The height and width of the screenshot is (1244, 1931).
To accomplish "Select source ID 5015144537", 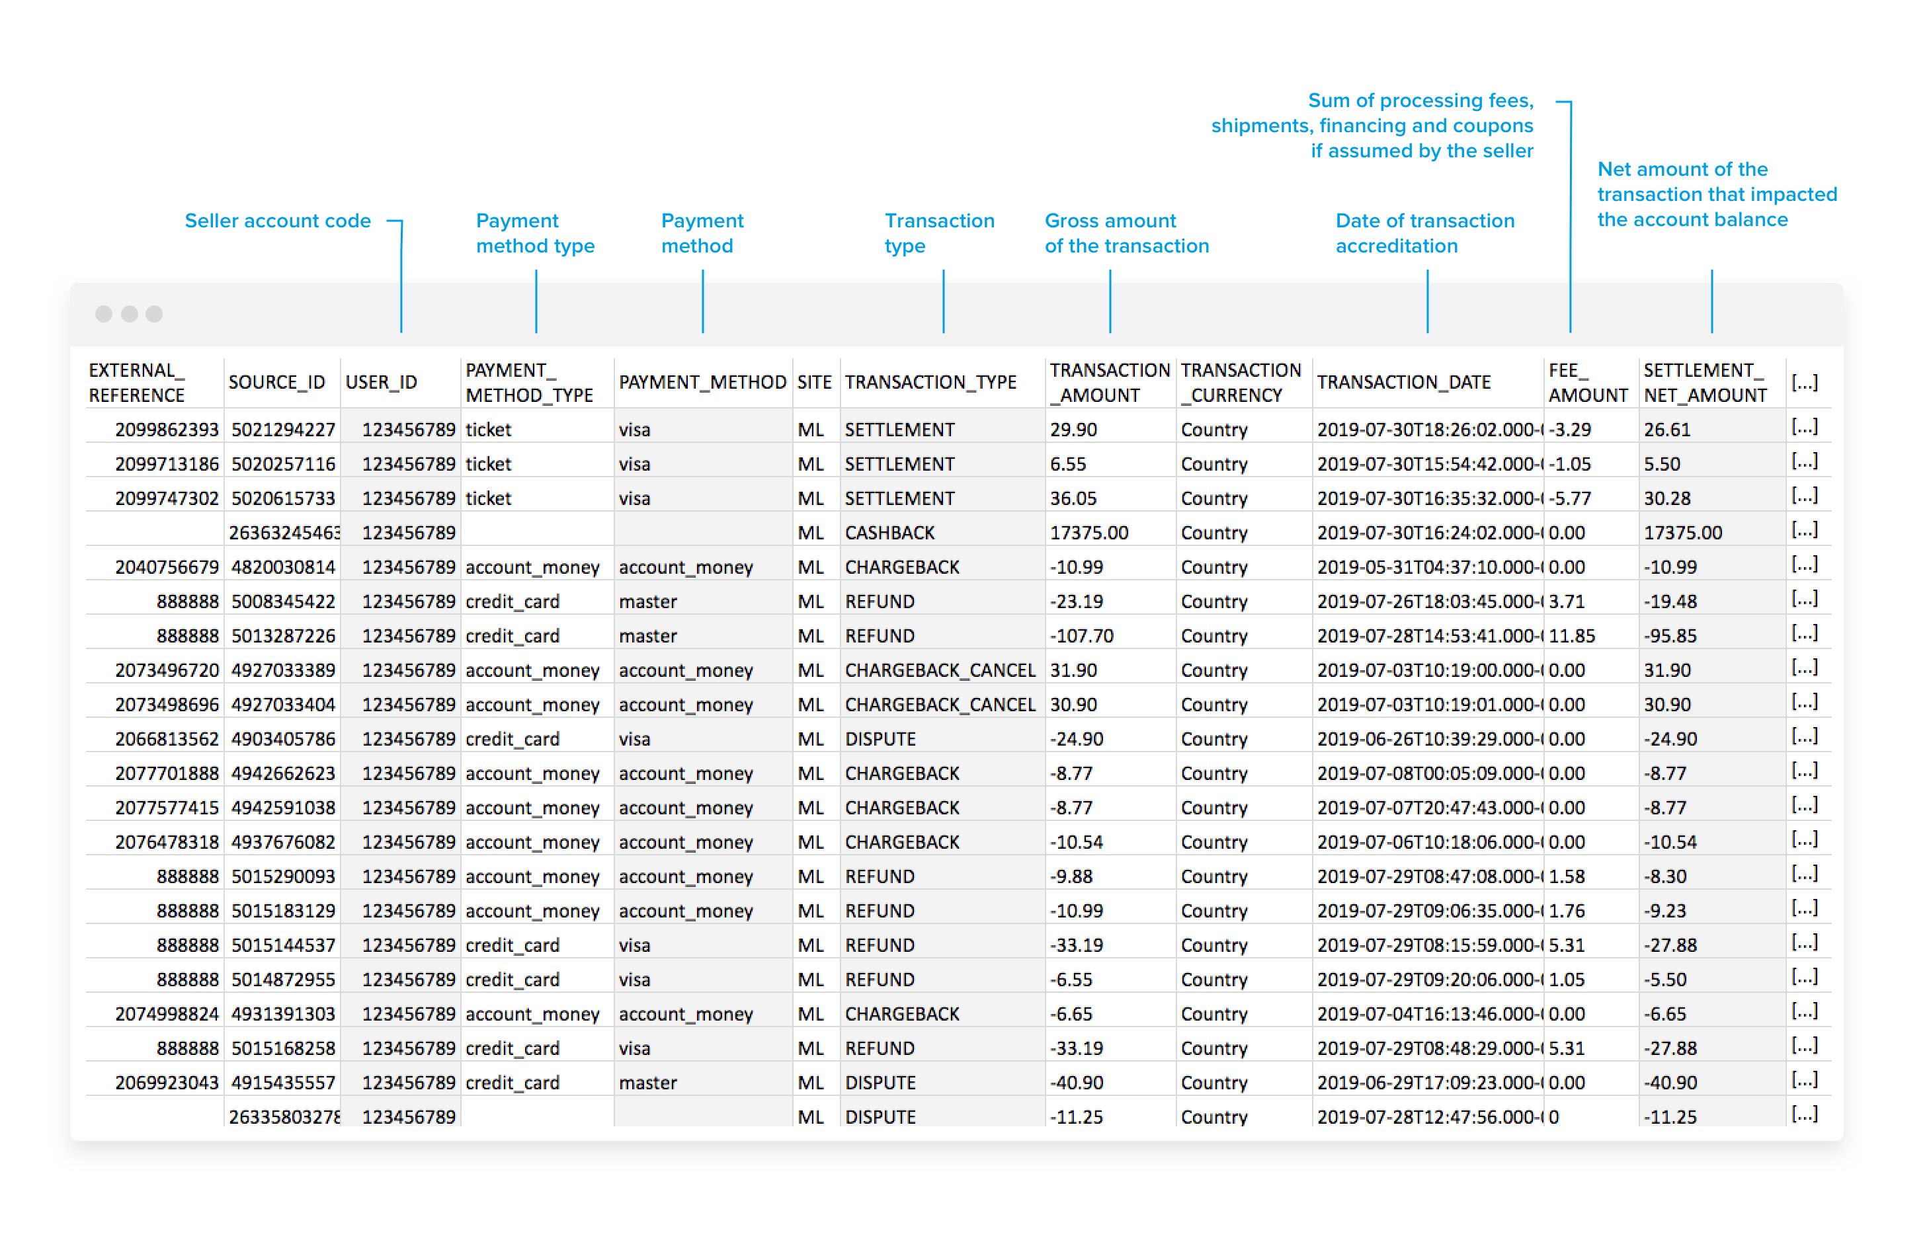I will [283, 945].
